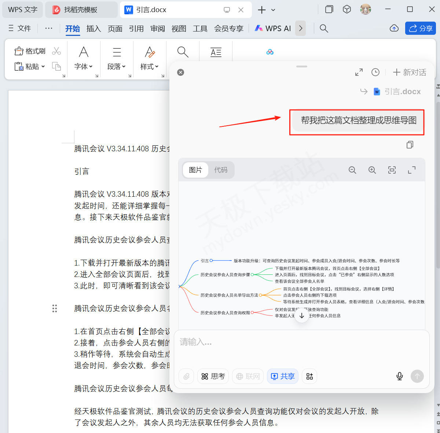Switch to the Home (开始) tab
Viewport: 440px width, 433px height.
click(x=73, y=29)
